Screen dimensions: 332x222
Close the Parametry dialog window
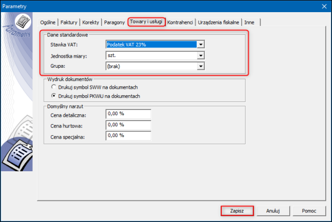click(x=324, y=6)
